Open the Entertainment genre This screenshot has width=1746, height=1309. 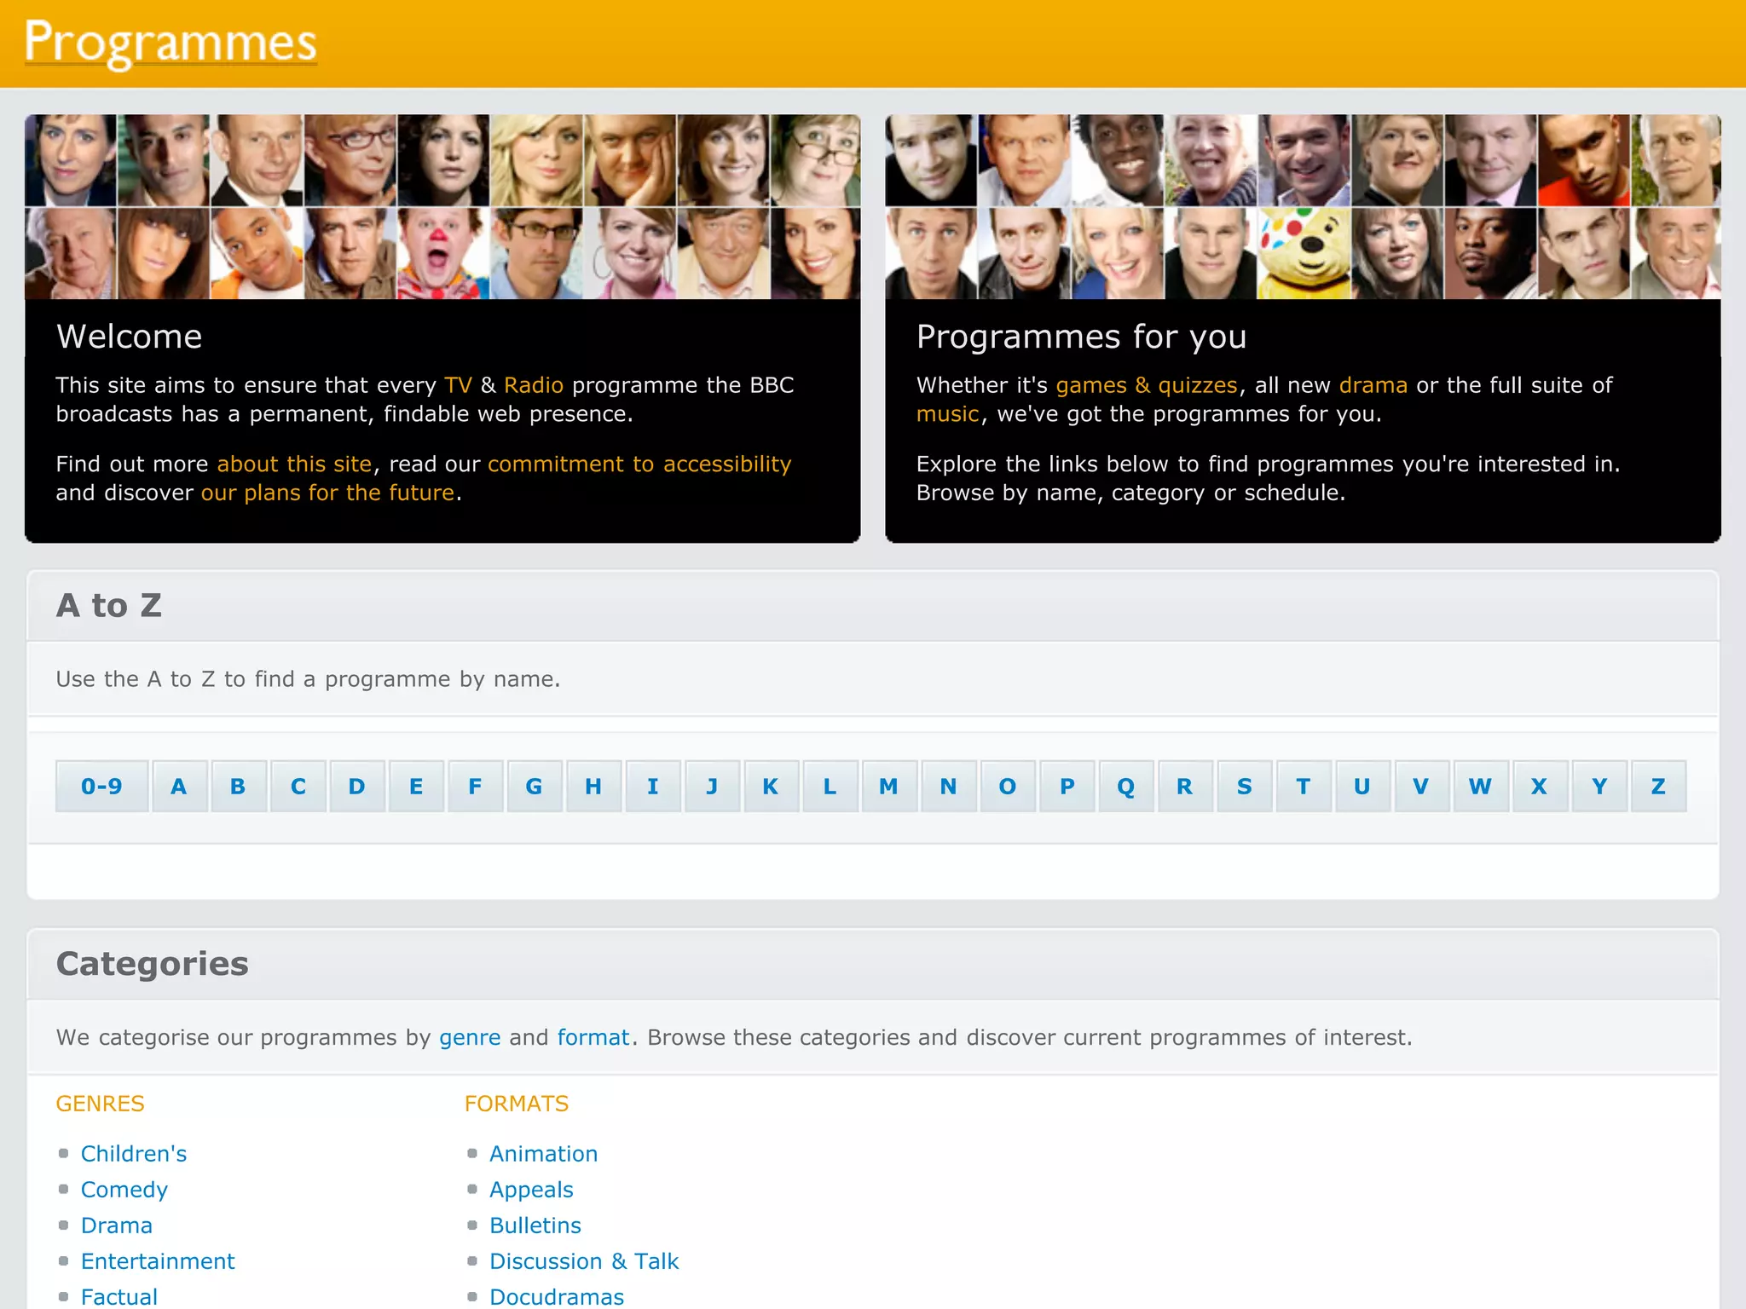pos(158,1261)
